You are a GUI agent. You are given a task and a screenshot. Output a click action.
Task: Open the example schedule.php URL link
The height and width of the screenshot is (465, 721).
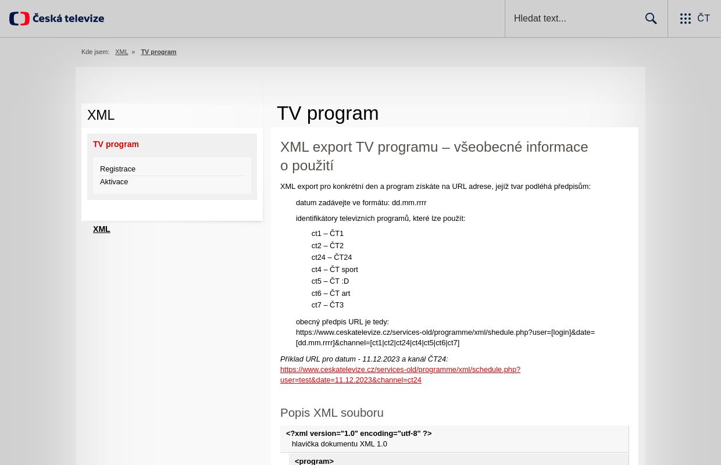400,375
